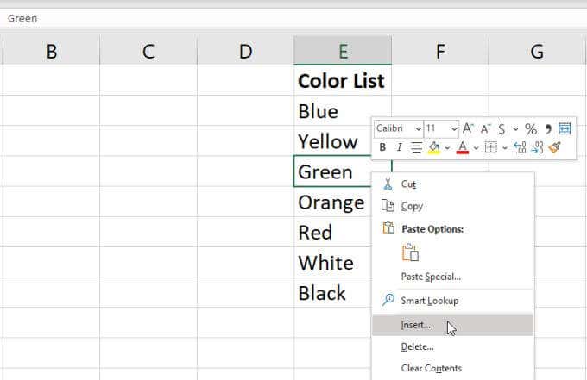
Task: Select the Format Painter brush
Action: point(554,147)
